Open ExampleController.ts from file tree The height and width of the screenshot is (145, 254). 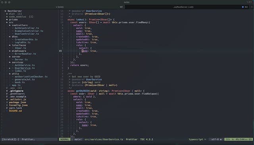point(29,31)
